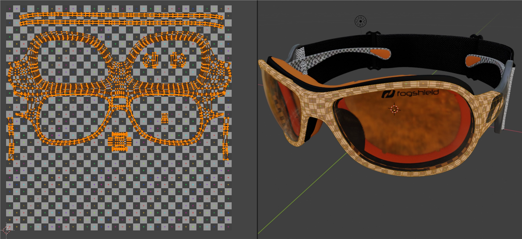Click the fogshield logo emblem on the lens

[388, 94]
